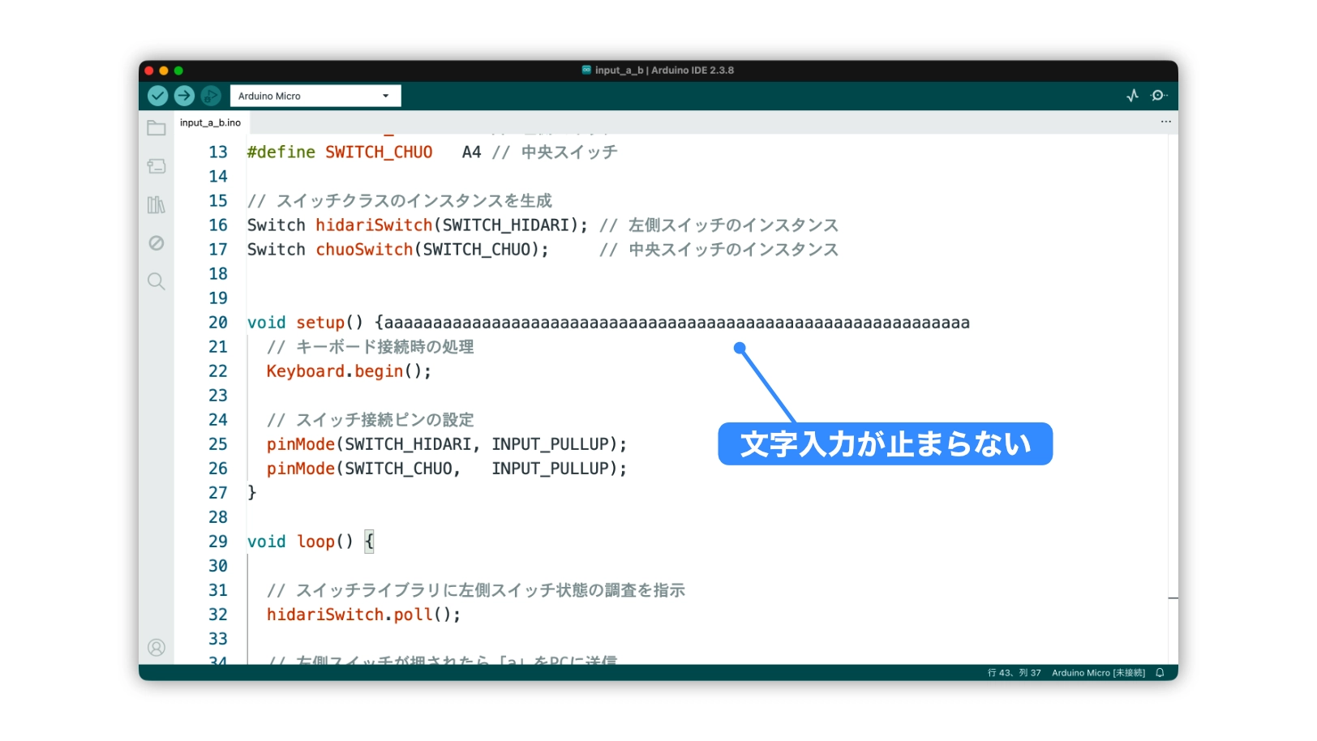Viewport: 1317px width, 741px height.
Task: Click SWITCH_CHUO in the #define line
Action: coord(379,152)
